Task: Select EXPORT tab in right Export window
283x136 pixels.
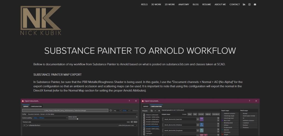Action: click(x=146, y=106)
